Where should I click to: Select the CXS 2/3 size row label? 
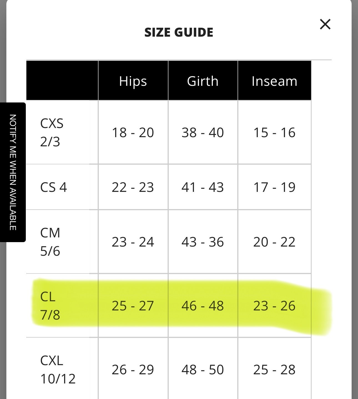pyautogui.click(x=52, y=132)
